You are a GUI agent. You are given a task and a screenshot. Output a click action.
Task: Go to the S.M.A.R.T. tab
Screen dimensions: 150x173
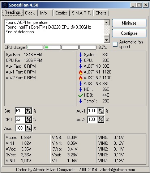click(81, 13)
